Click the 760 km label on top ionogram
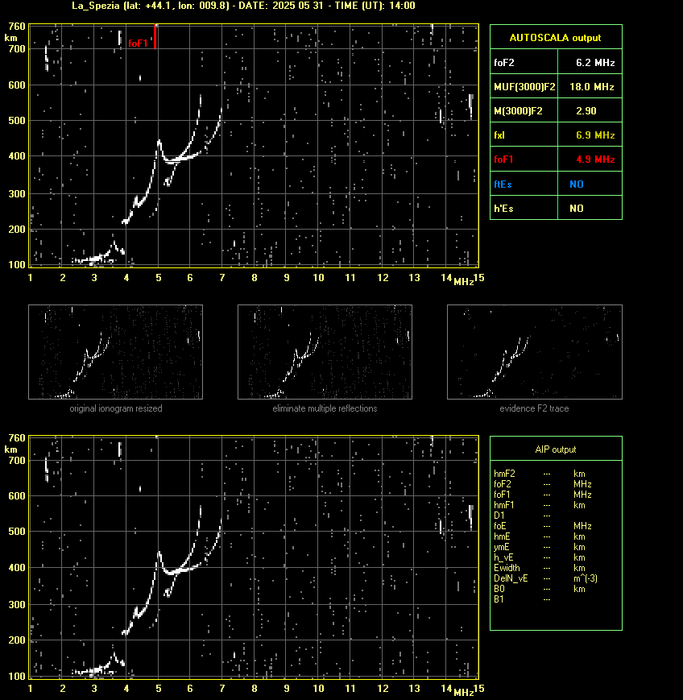 click(17, 27)
